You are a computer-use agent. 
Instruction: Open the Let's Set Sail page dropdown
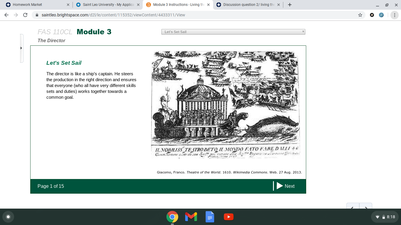tap(233, 32)
